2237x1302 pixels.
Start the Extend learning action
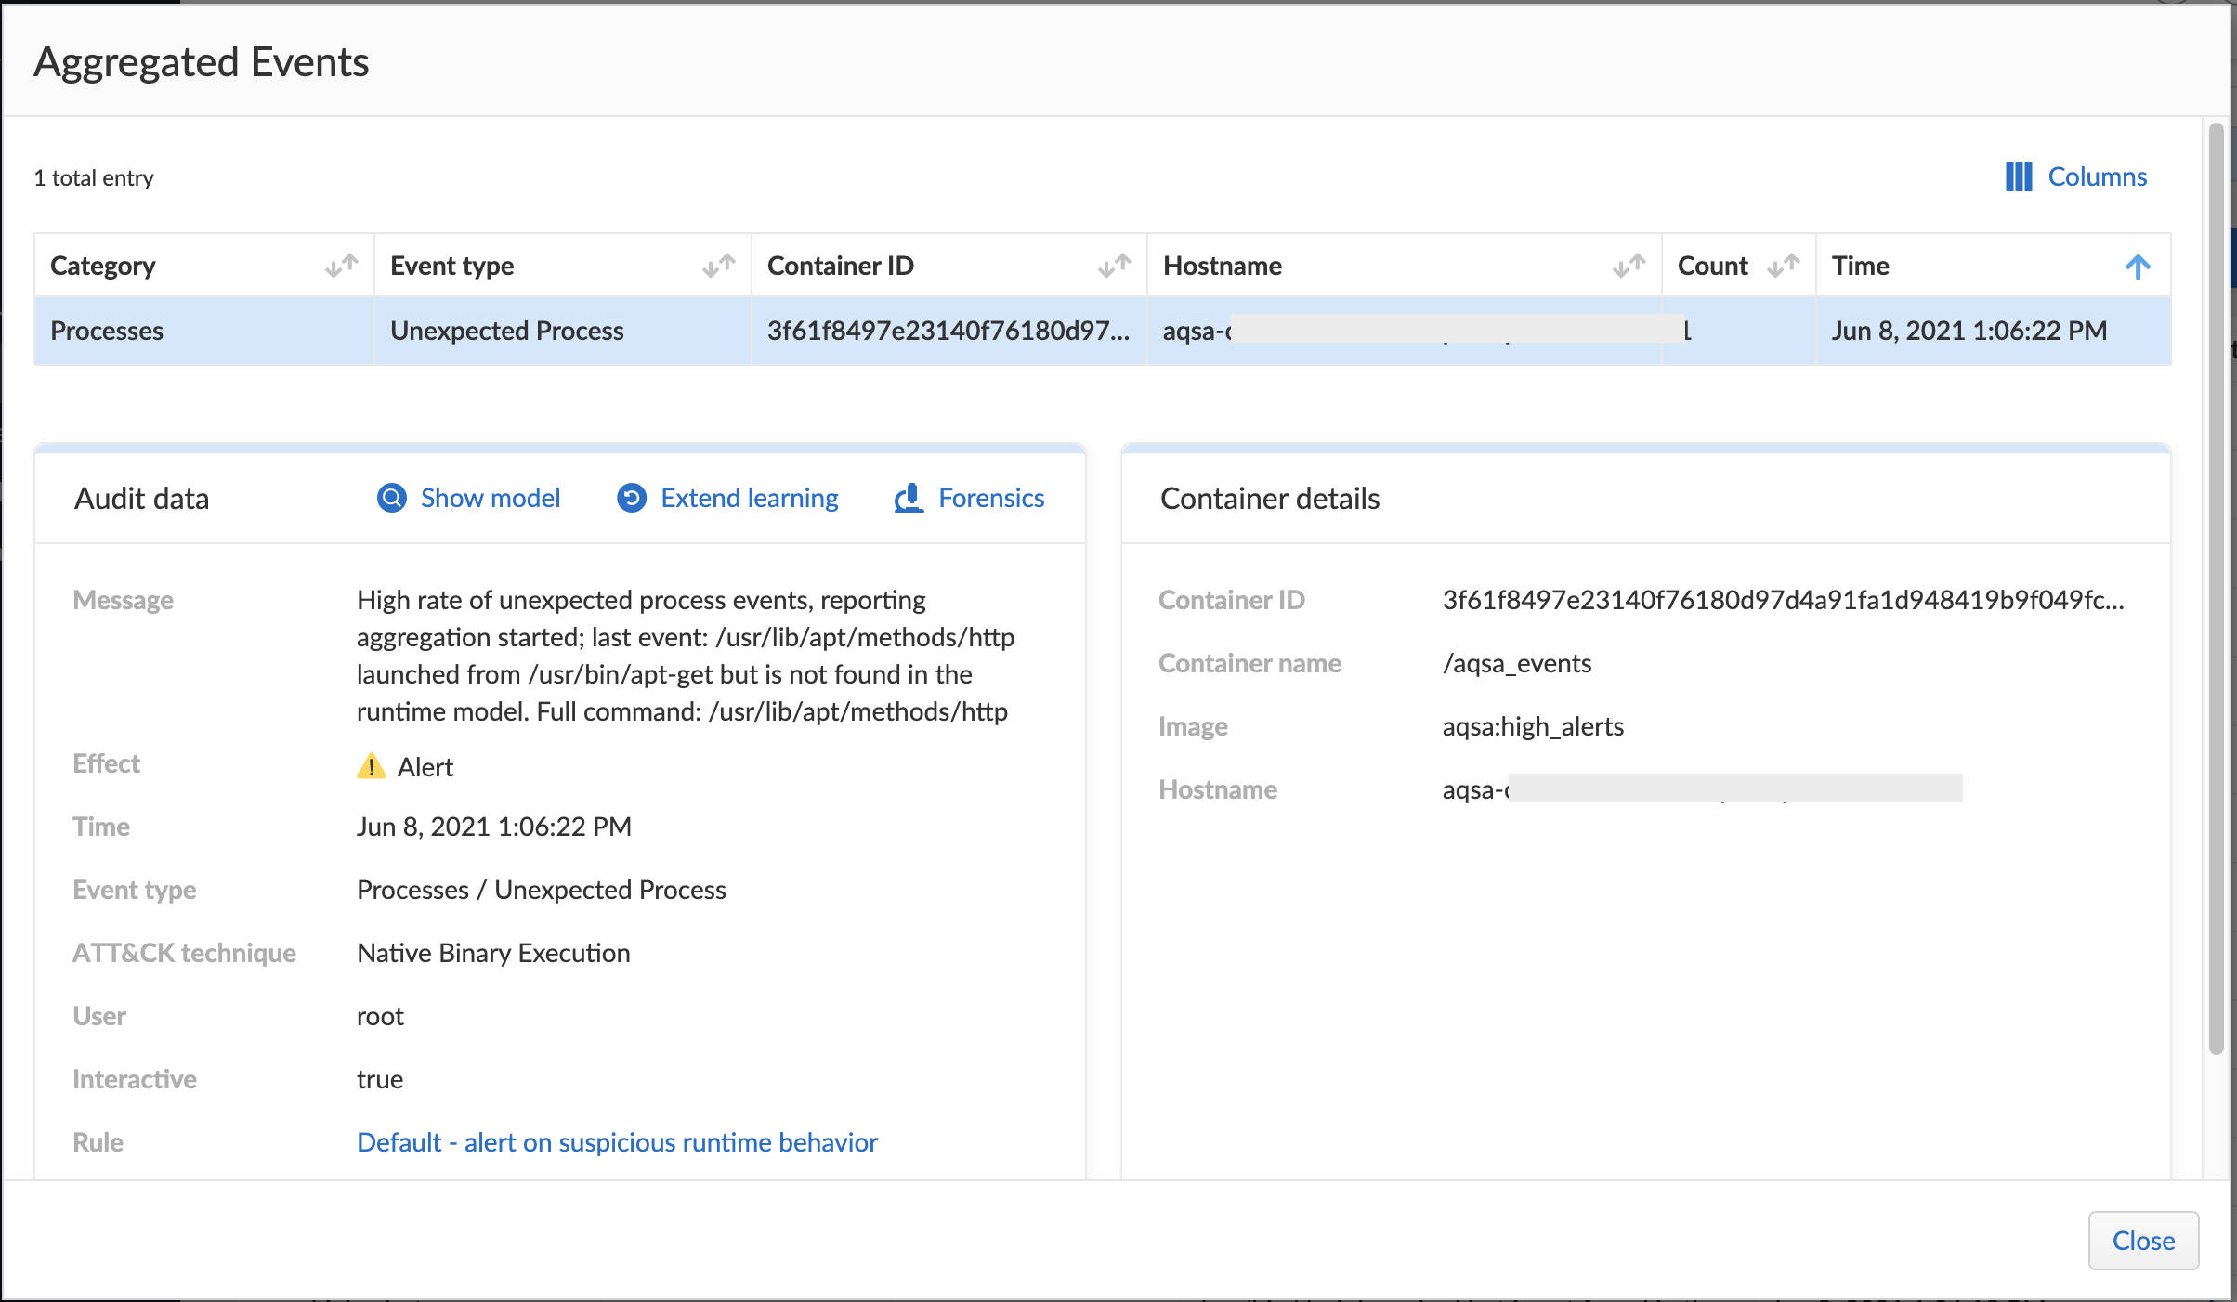point(750,498)
